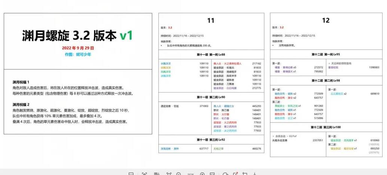387x175 pixels.
Task: Click the HP value 272572
Action: [x=319, y=67]
